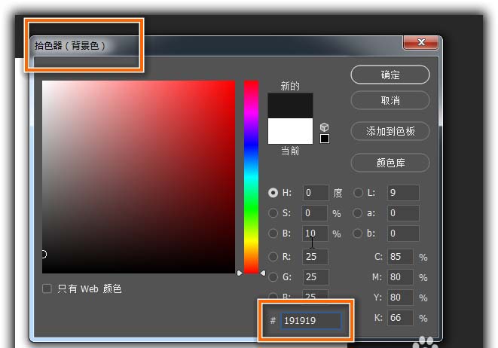Image resolution: width=498 pixels, height=348 pixels.
Task: Click the 取消 cancel button
Action: point(390,101)
